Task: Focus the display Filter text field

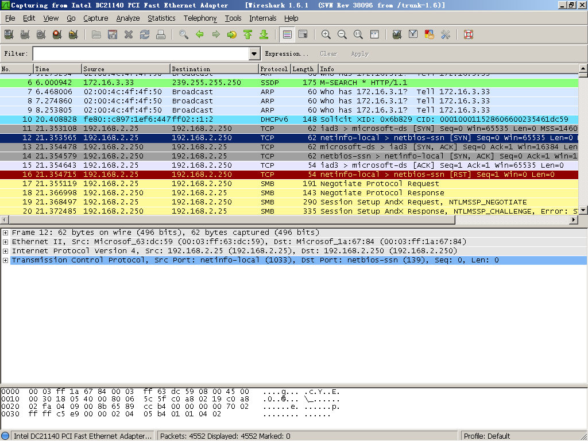Action: (x=141, y=53)
